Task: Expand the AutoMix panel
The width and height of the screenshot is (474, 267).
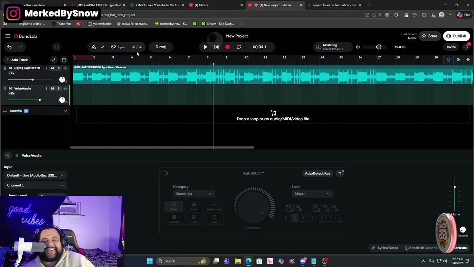Action: point(65,111)
